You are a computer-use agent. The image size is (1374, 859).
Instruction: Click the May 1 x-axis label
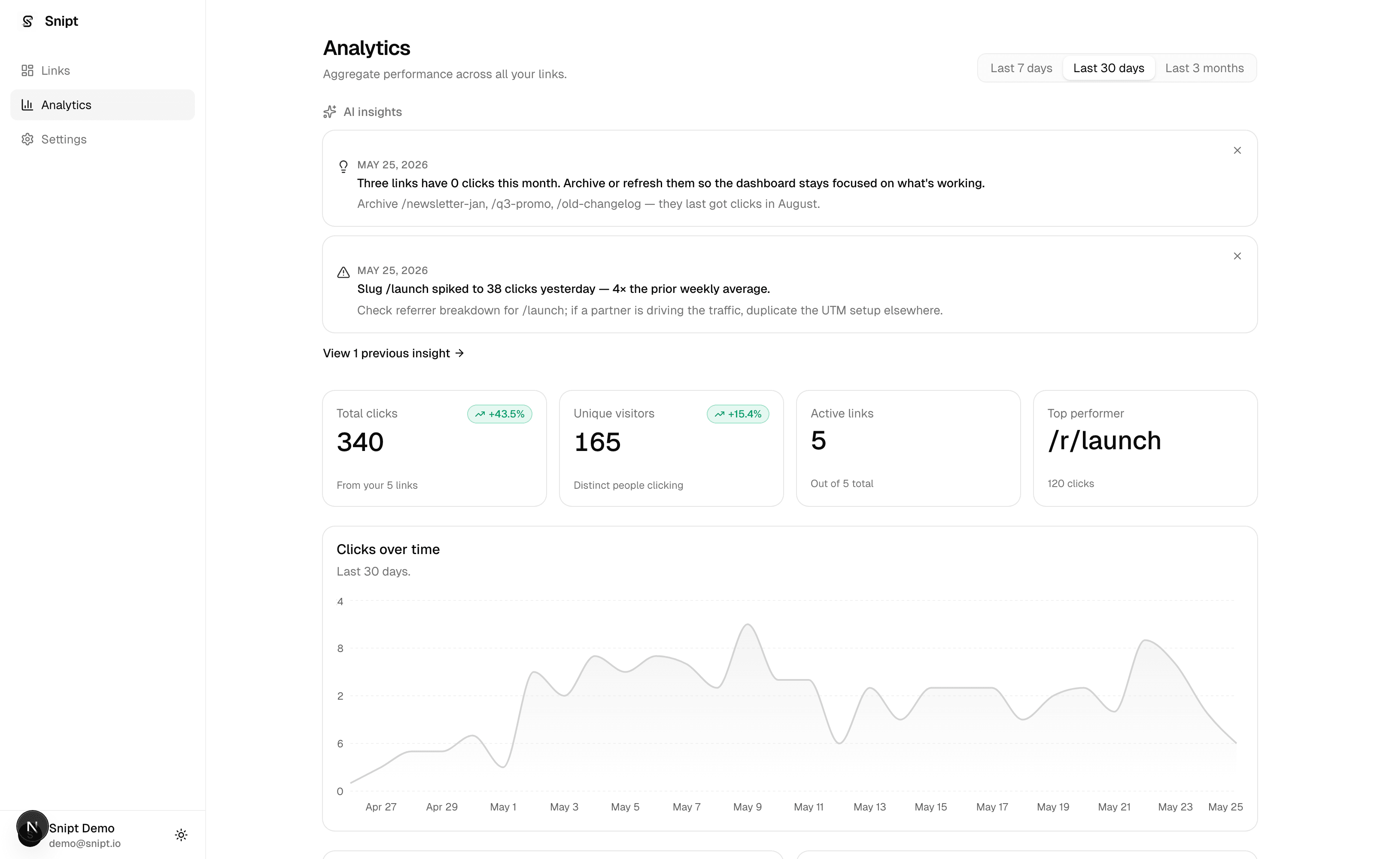pos(502,807)
